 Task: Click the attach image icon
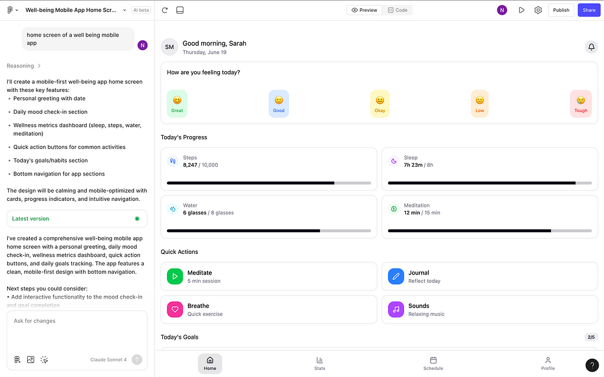point(31,360)
